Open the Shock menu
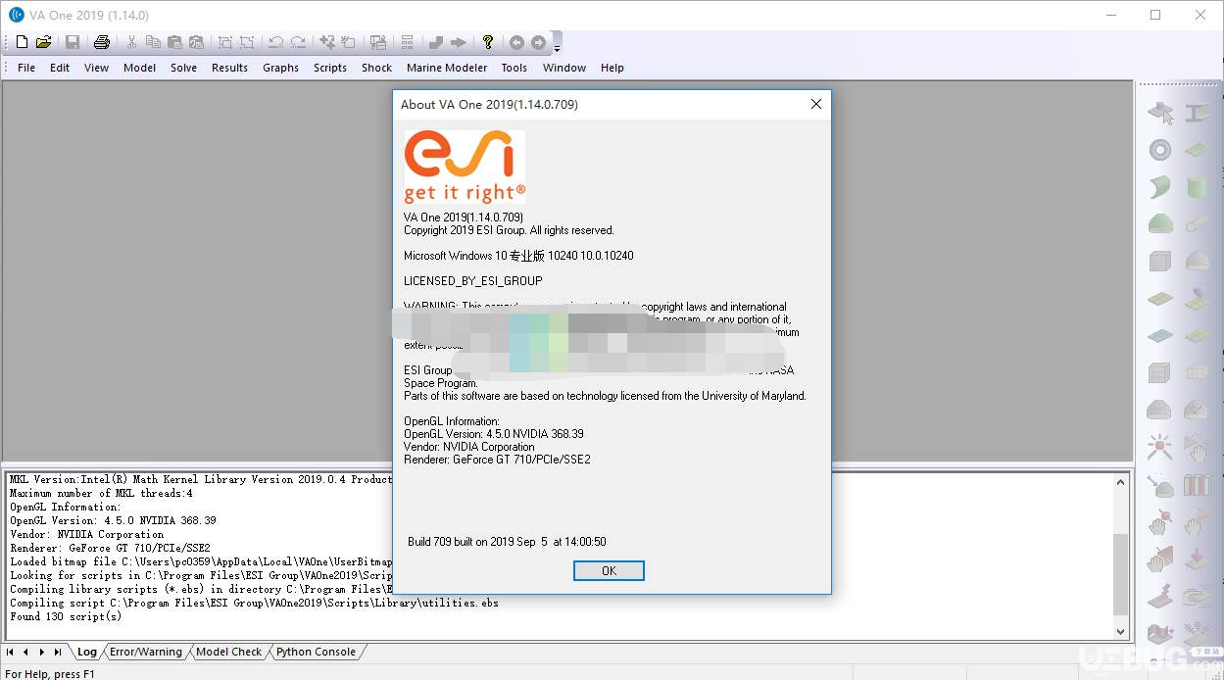Viewport: 1225px width, 680px height. 376,68
